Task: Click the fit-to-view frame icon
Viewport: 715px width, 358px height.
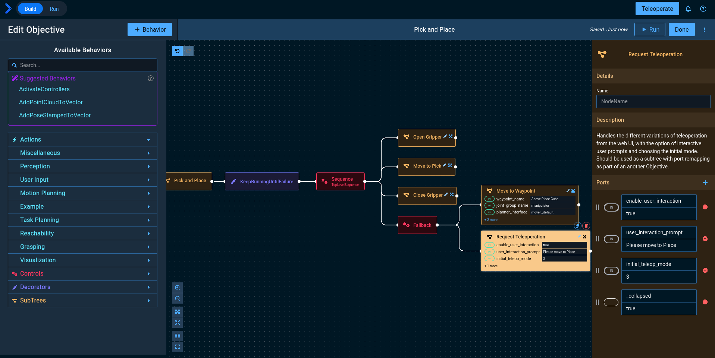Action: pos(178,347)
